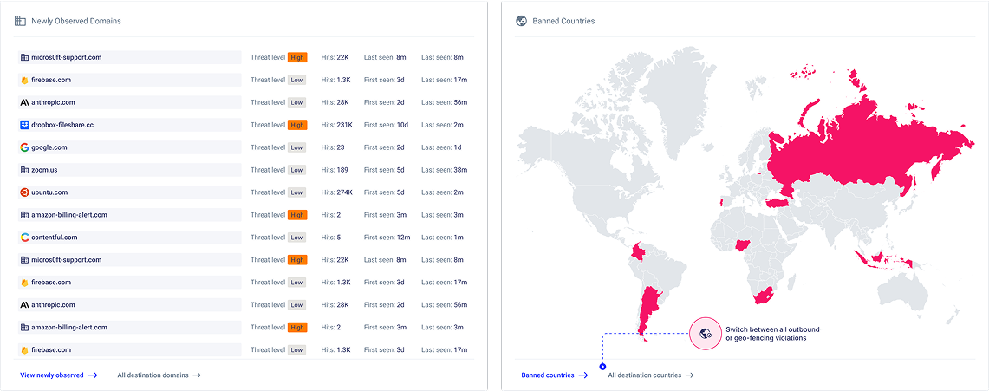Click the Hits: 23 value for google.com
The height and width of the screenshot is (391, 989).
332,147
